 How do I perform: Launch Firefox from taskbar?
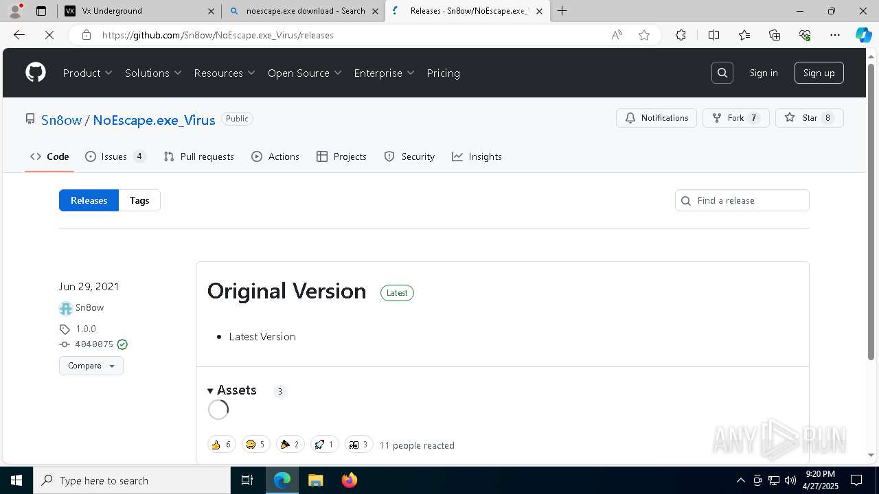[350, 480]
